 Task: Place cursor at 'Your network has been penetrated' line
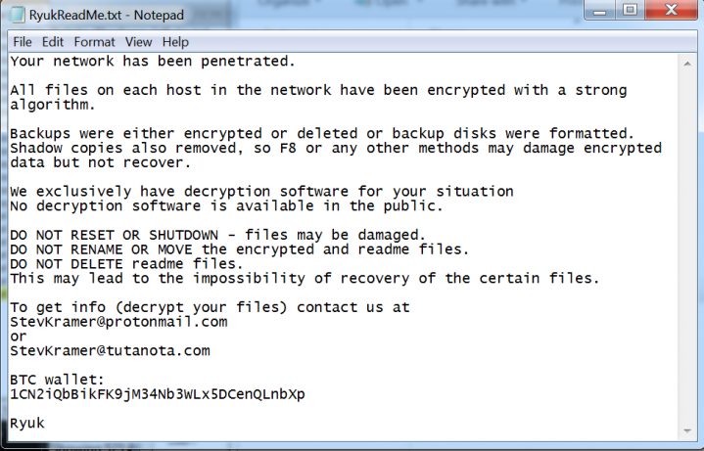(x=153, y=62)
